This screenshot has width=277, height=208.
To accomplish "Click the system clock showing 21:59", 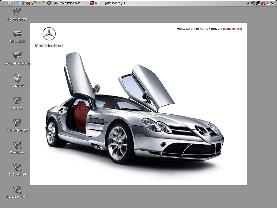I will pyautogui.click(x=271, y=3).
